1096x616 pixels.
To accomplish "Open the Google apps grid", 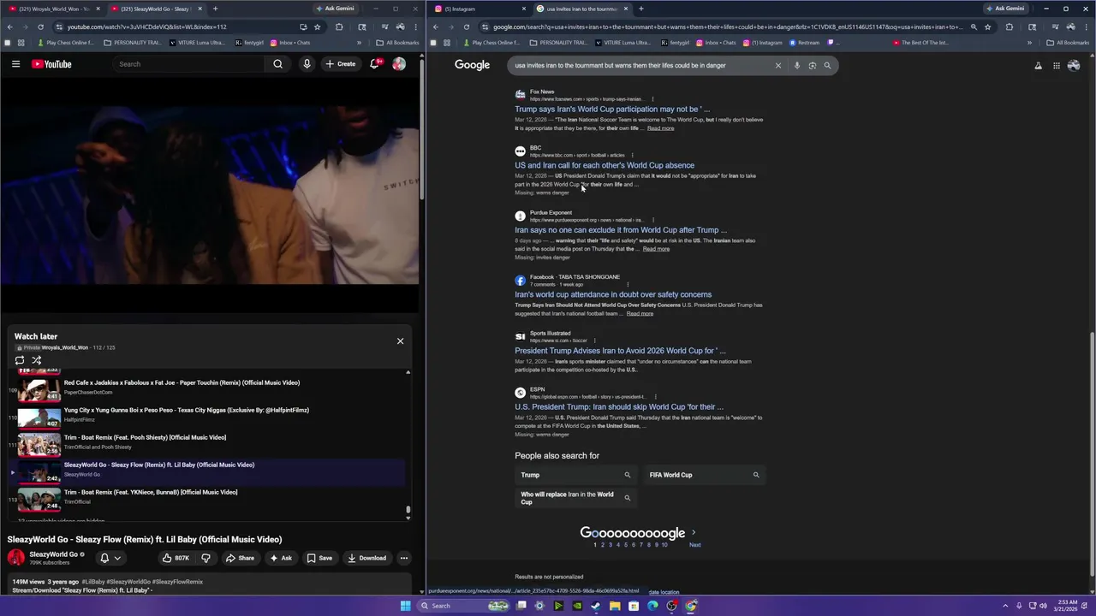I will point(1057,65).
